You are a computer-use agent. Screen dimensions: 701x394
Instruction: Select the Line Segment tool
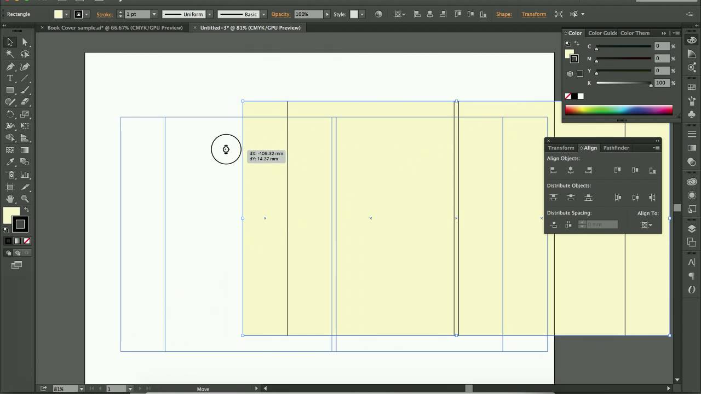[25, 78]
